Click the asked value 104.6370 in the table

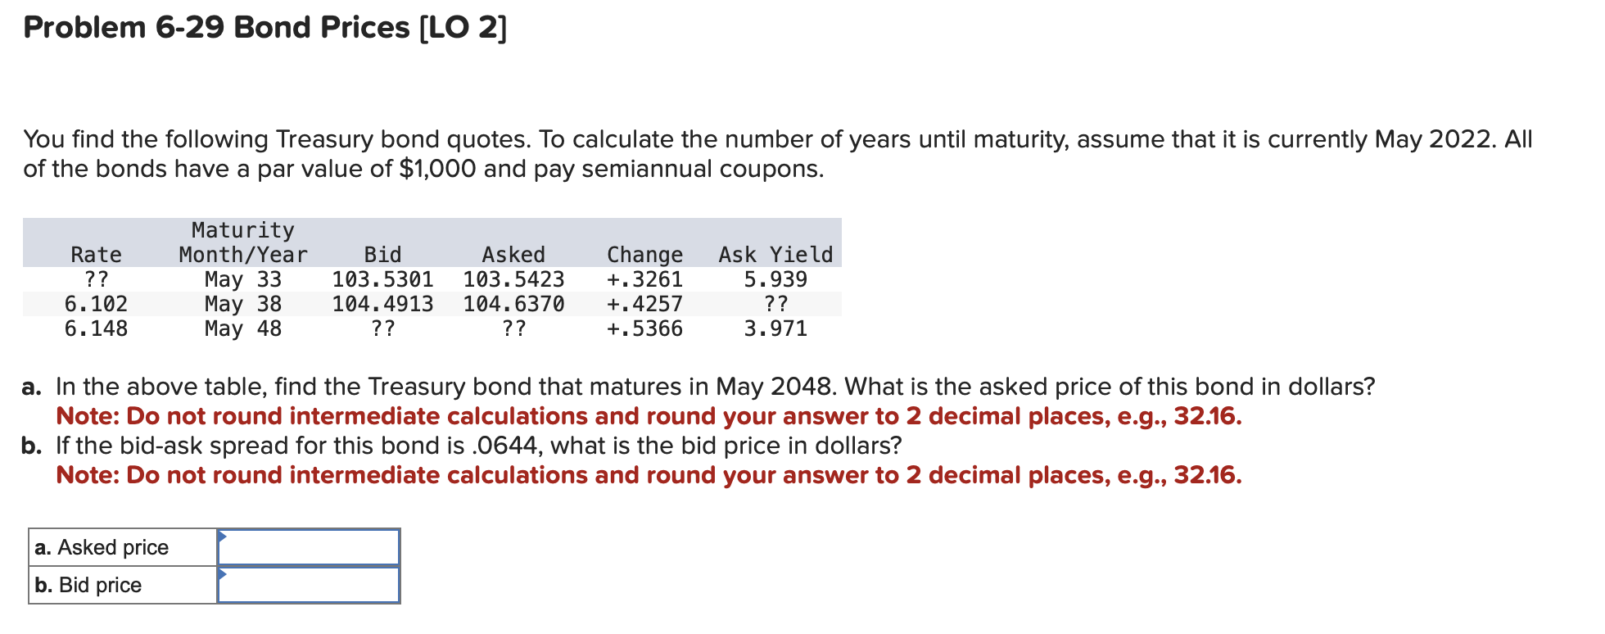513,304
